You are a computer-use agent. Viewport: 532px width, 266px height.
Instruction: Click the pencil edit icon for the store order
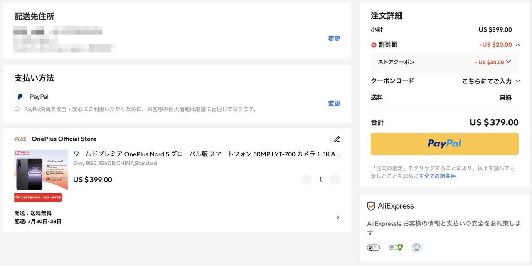point(337,139)
